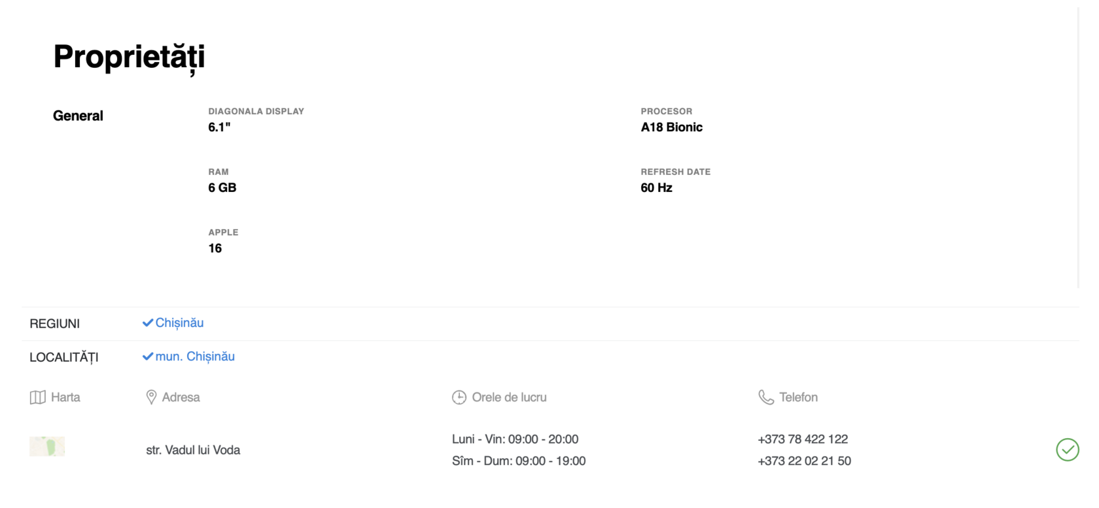The height and width of the screenshot is (508, 1099).
Task: Click the Proprietăți heading
Action: 129,57
